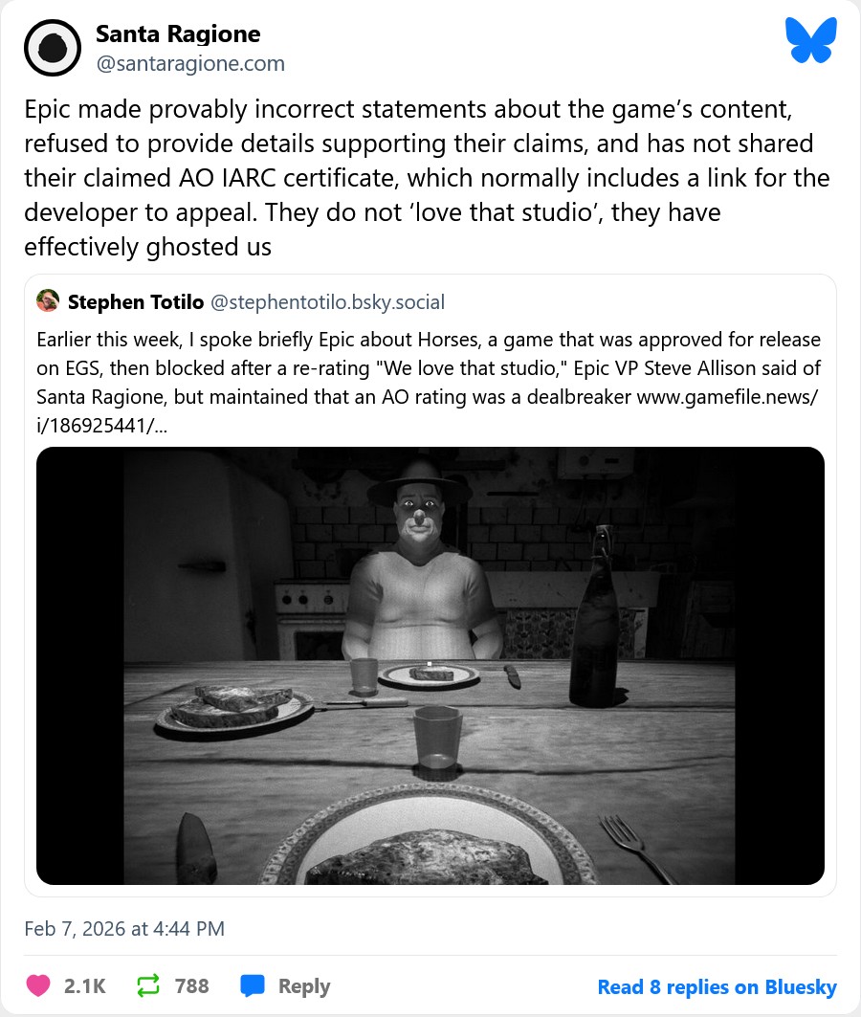
Task: Click Stephen Totilo's small avatar
Action: (x=48, y=302)
